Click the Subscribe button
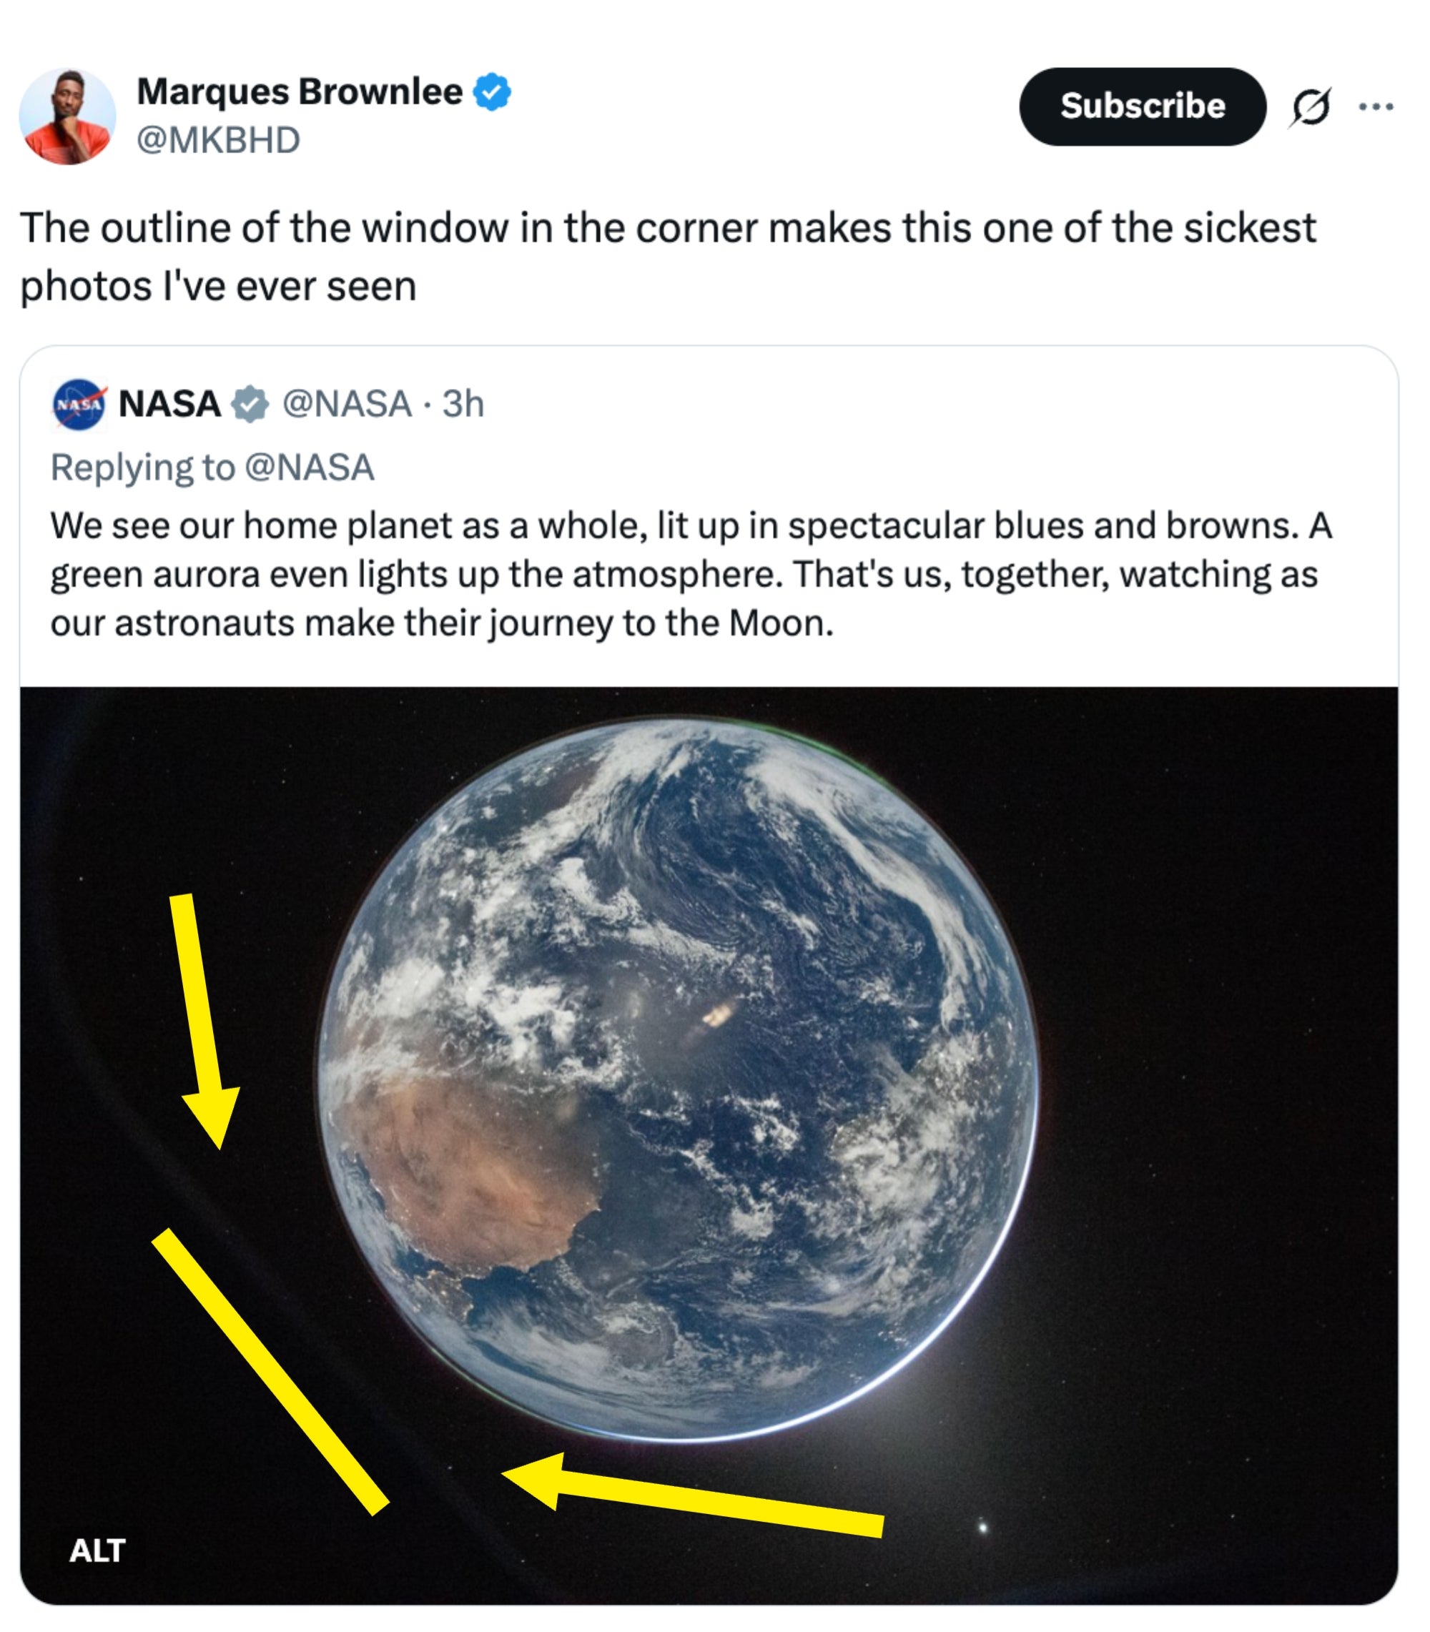The height and width of the screenshot is (1632, 1430). click(1143, 106)
